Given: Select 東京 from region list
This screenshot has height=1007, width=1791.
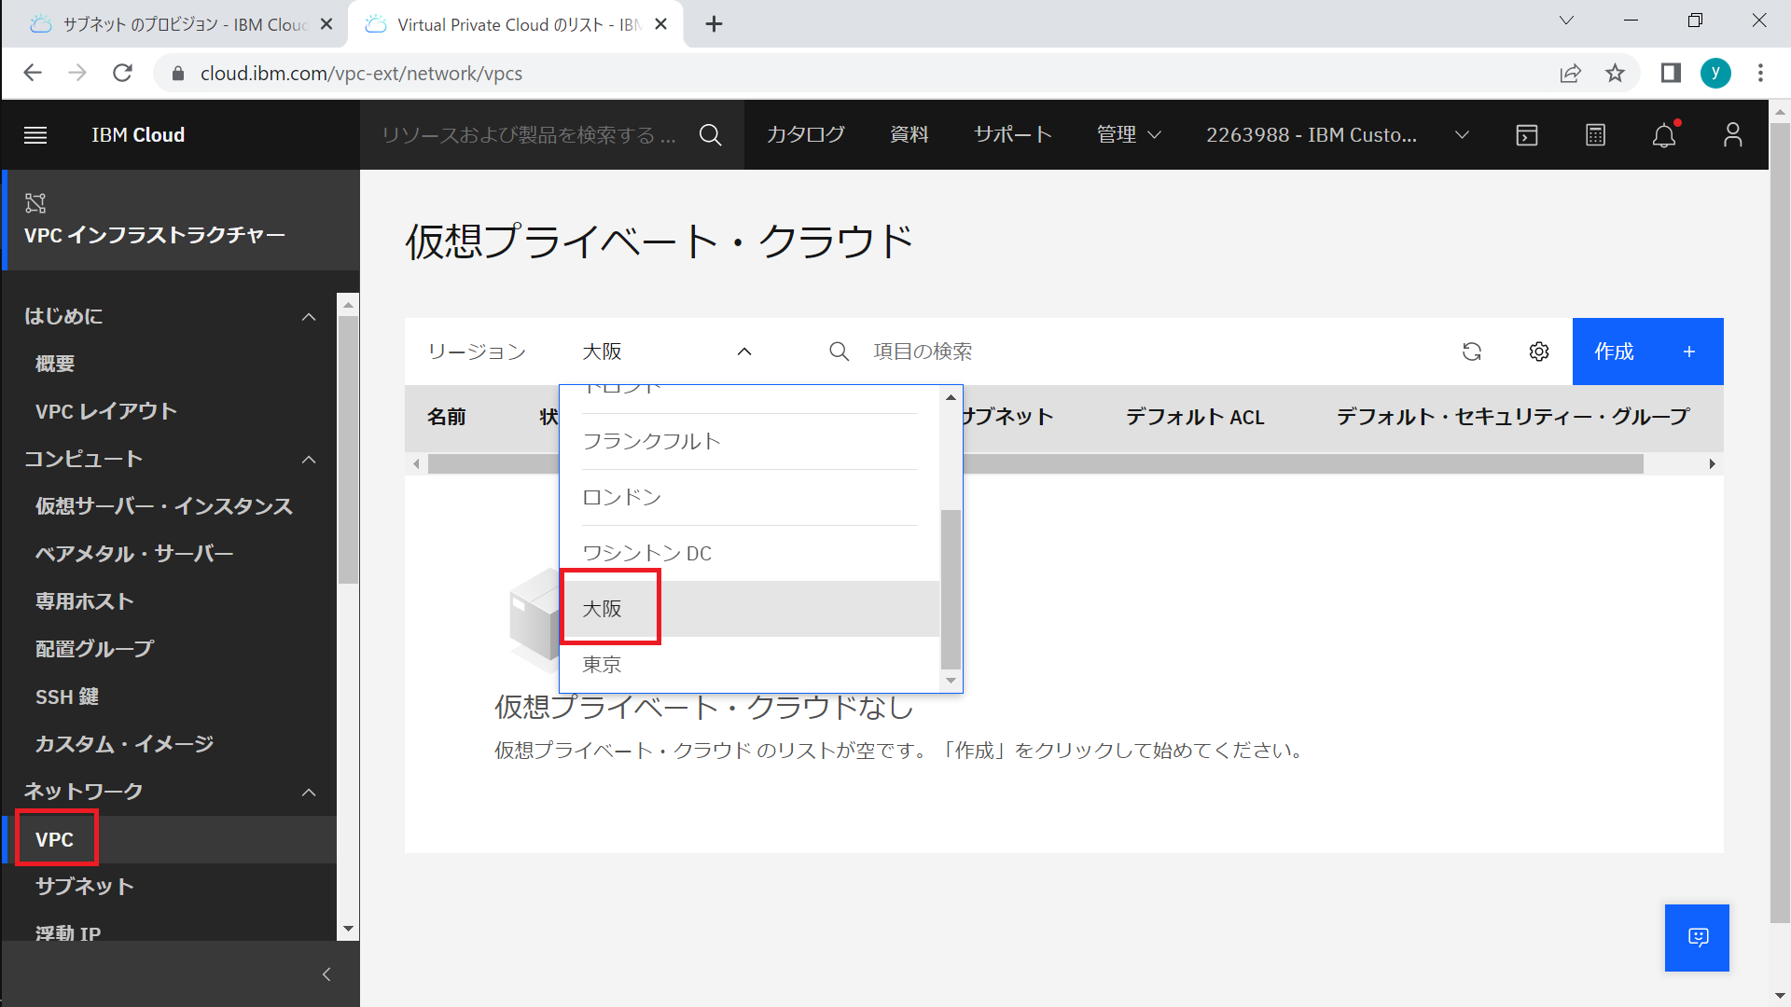Looking at the screenshot, I should [603, 665].
